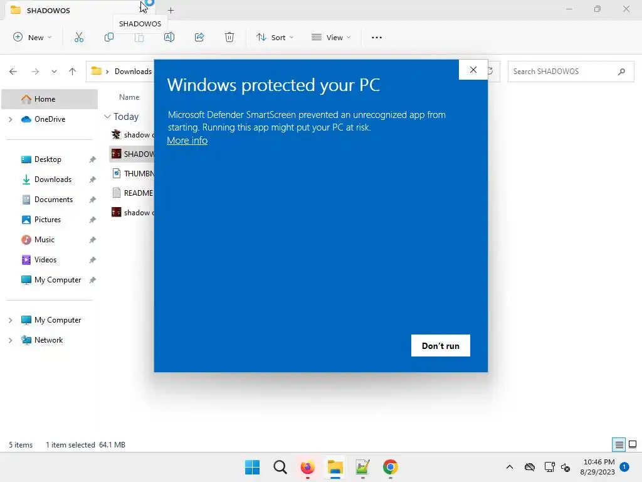Select the THUMBN file
This screenshot has height=482, width=642.
(133, 173)
